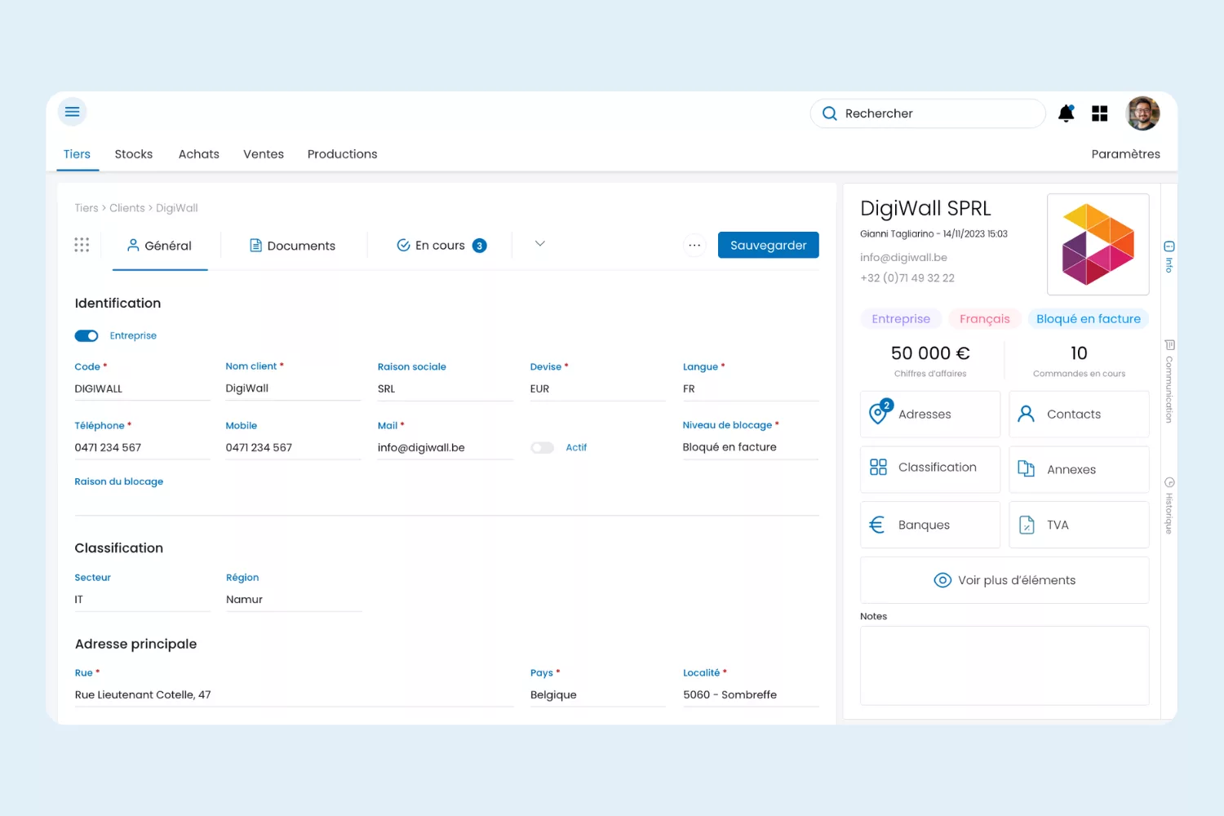The image size is (1224, 816).
Task: Select Achats in the navigation menu
Action: click(198, 154)
